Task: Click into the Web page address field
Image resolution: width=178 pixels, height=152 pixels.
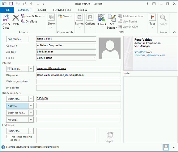Action: [x=78, y=82]
